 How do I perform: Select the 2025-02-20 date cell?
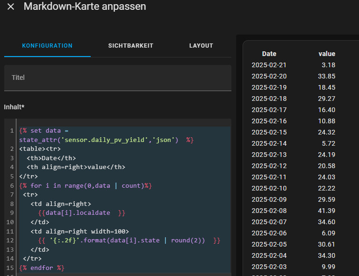(269, 76)
